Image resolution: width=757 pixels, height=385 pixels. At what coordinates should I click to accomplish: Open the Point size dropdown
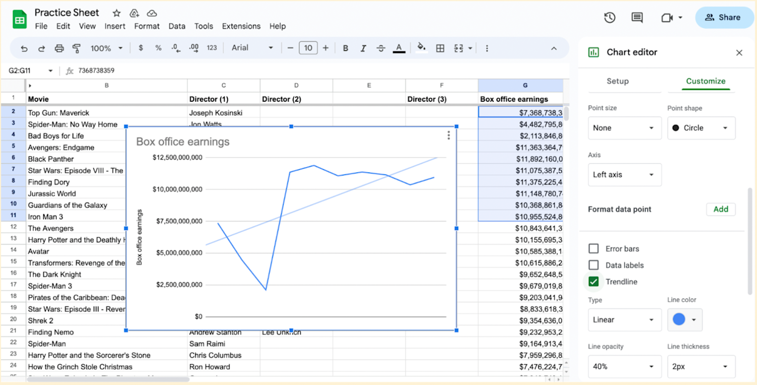pos(625,128)
